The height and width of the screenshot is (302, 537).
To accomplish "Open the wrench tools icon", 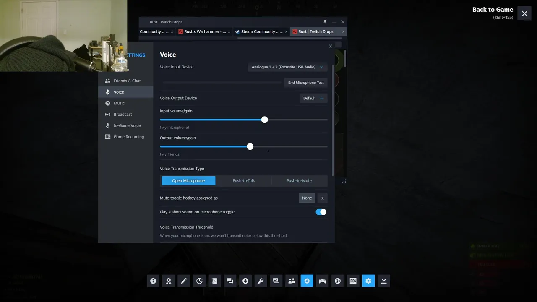I will tap(261, 281).
